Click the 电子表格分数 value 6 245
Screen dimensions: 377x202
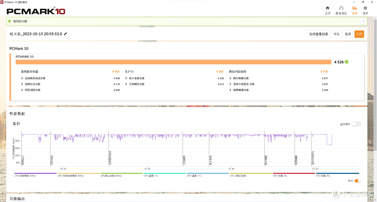(x=221, y=78)
